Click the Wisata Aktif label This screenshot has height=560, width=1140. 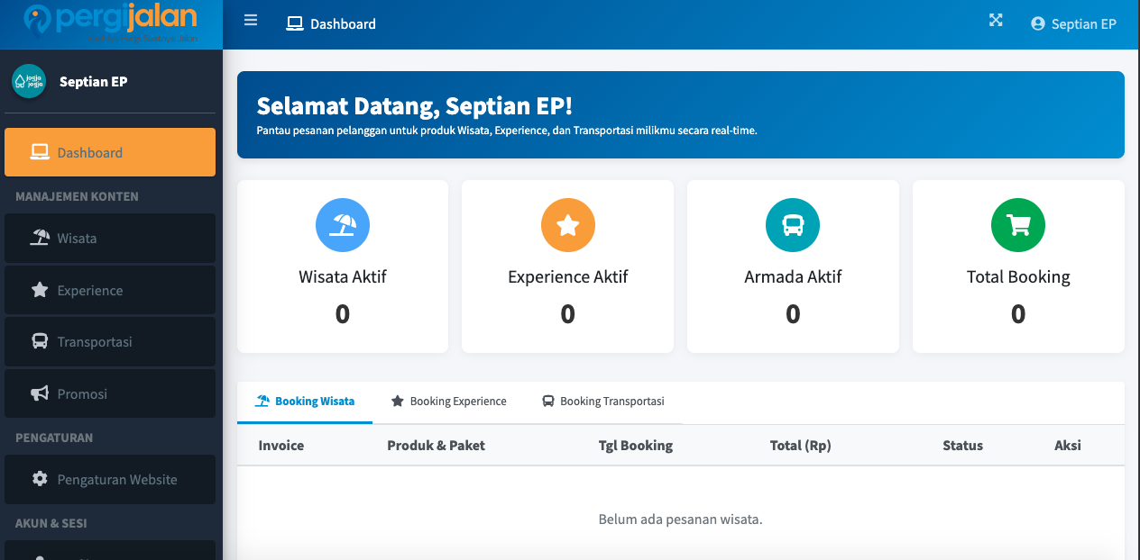tap(343, 277)
